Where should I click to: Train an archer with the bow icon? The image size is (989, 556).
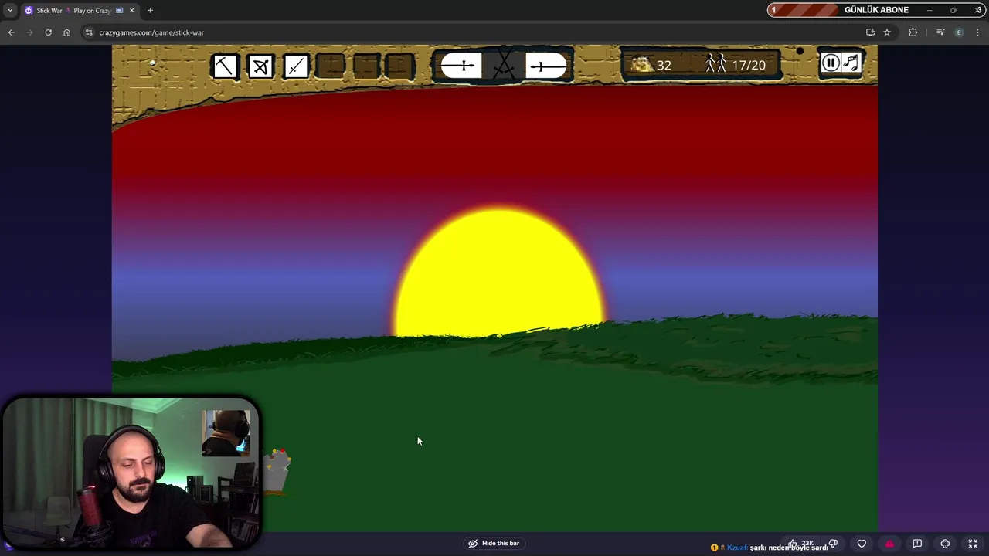[x=261, y=66]
